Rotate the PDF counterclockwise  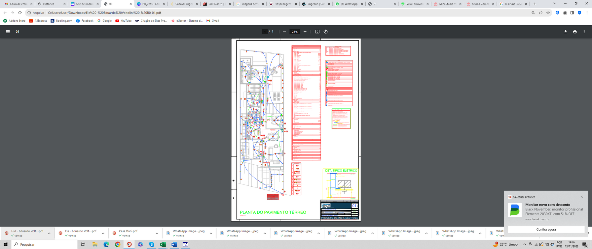326,32
